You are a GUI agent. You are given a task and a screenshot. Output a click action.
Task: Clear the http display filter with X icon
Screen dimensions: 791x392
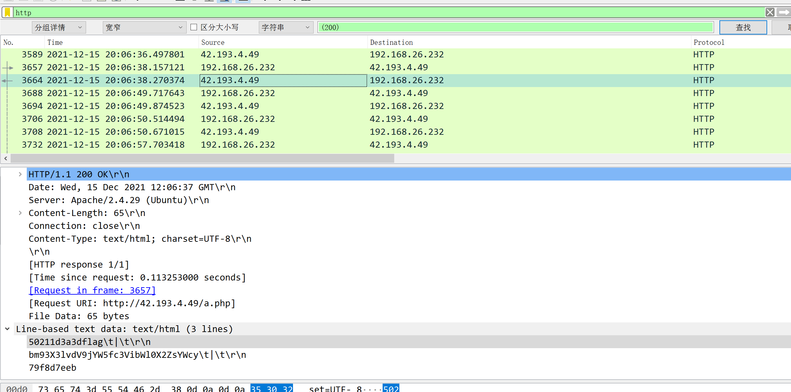pos(770,13)
